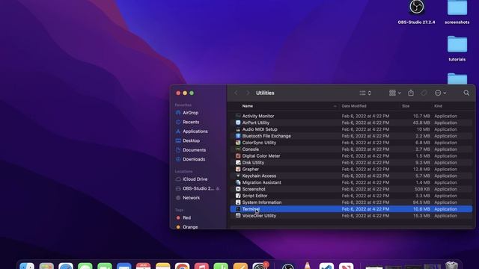Select the Terminal app icon
The image size is (479, 269).
(238, 209)
